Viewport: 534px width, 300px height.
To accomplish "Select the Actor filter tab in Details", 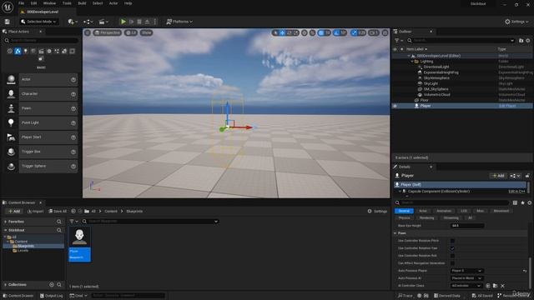I will [x=423, y=211].
